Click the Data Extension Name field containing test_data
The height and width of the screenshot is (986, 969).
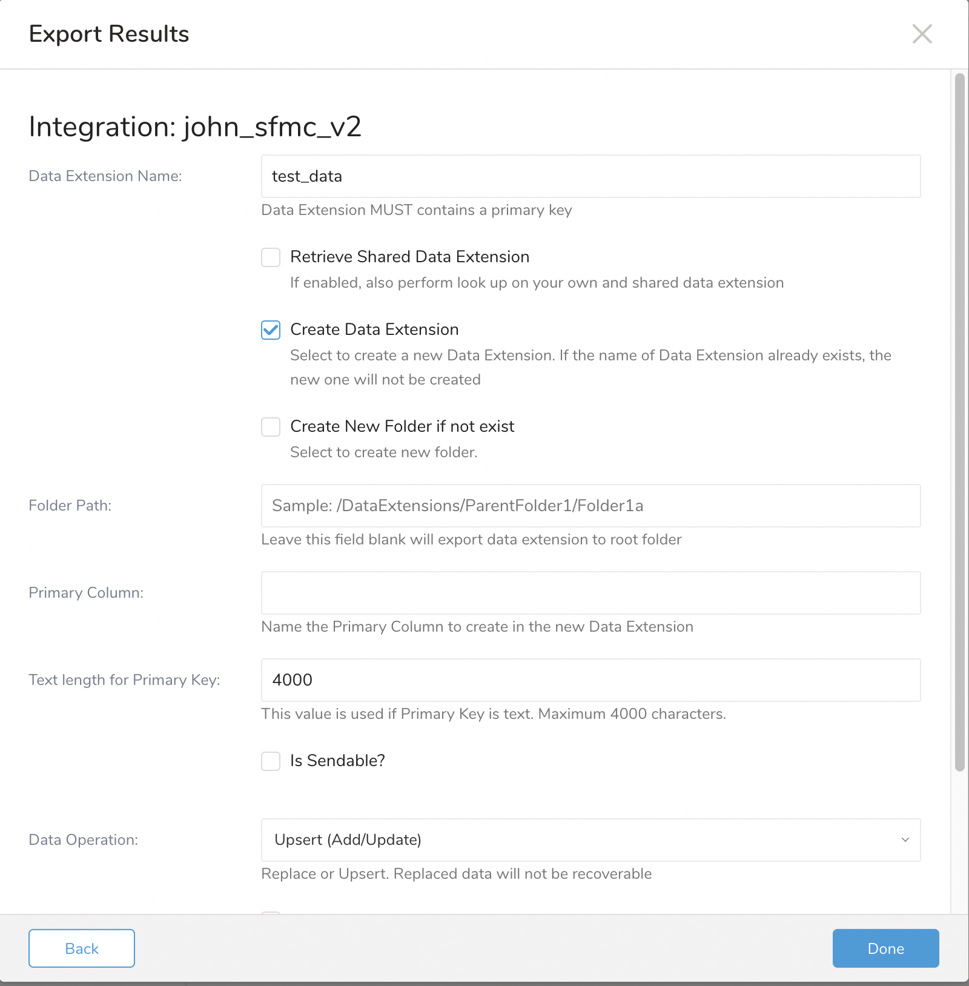click(x=590, y=176)
